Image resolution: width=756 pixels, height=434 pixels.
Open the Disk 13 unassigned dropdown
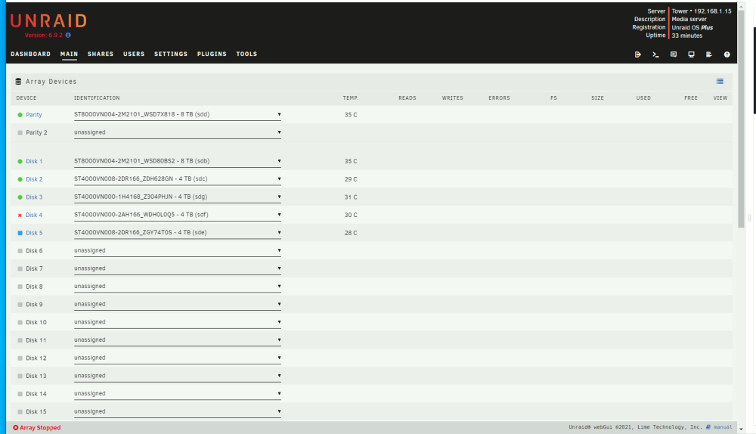[x=178, y=376]
